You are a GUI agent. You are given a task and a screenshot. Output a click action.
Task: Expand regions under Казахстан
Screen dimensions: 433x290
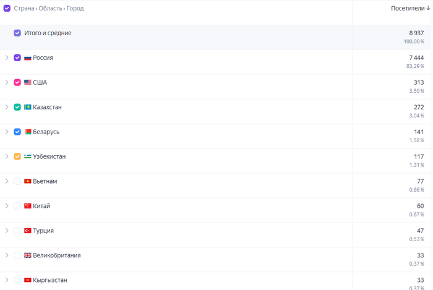point(7,107)
